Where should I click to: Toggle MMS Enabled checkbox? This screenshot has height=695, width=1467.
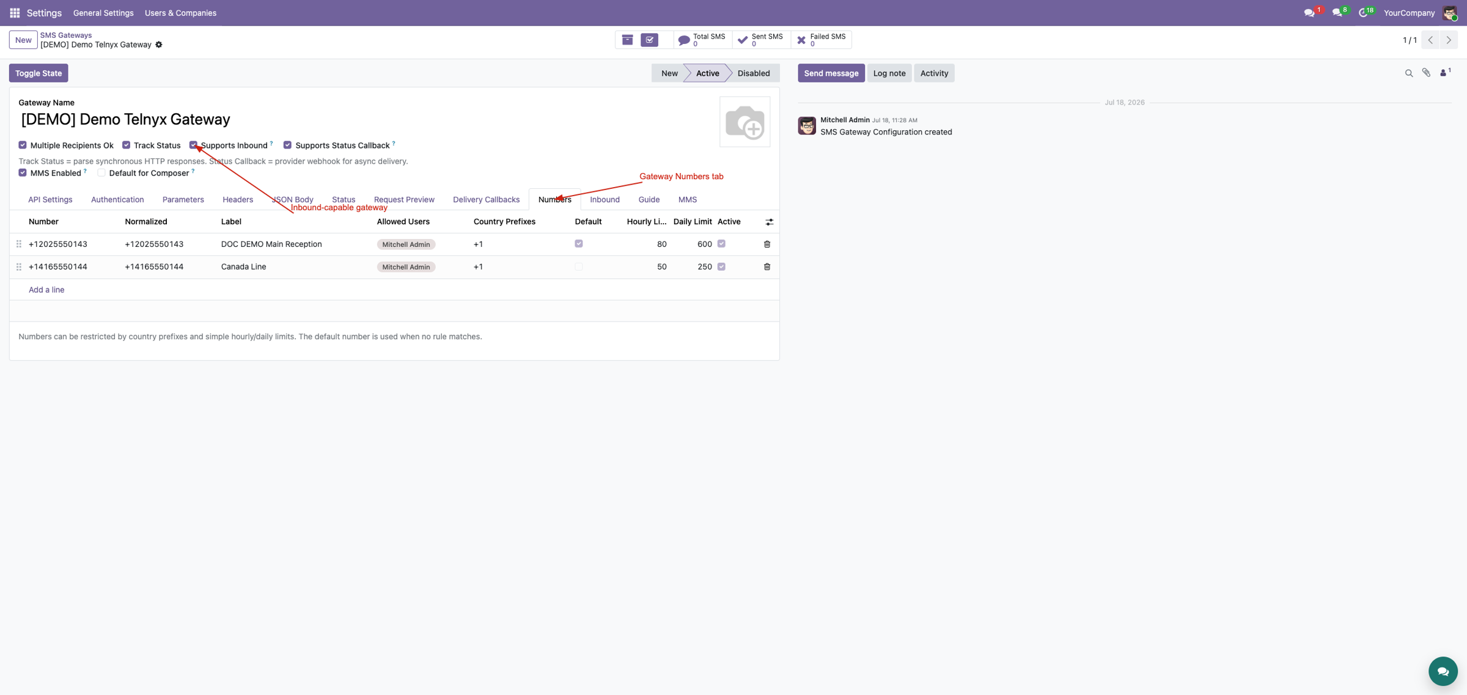point(23,172)
